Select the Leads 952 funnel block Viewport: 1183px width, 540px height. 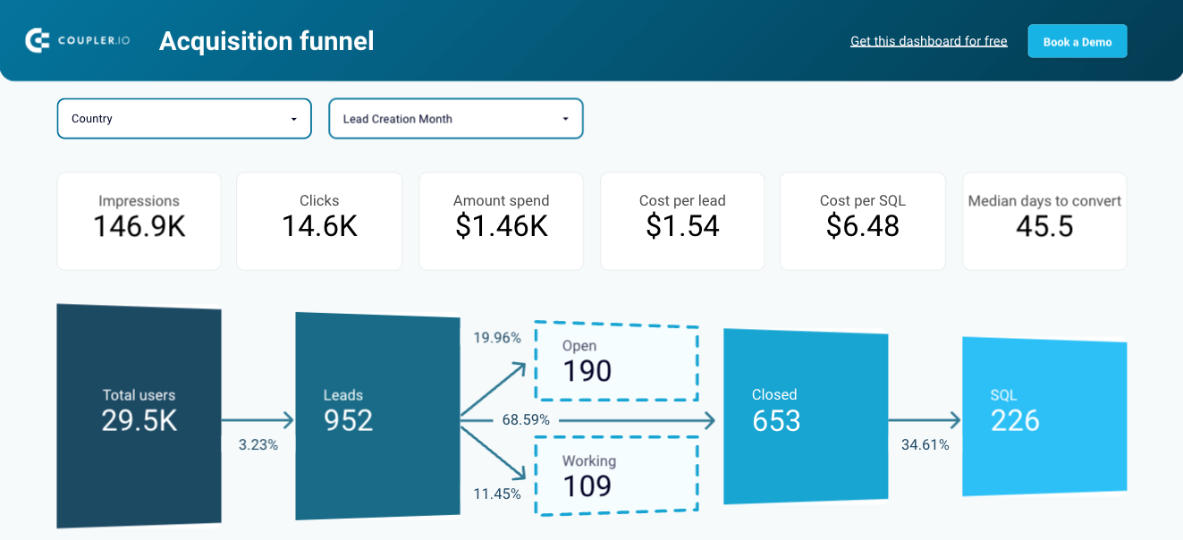coord(377,416)
